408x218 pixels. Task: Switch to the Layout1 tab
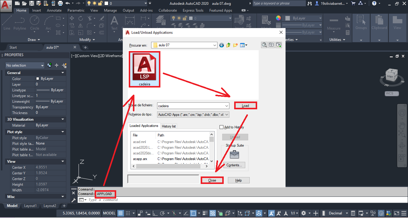[30, 206]
